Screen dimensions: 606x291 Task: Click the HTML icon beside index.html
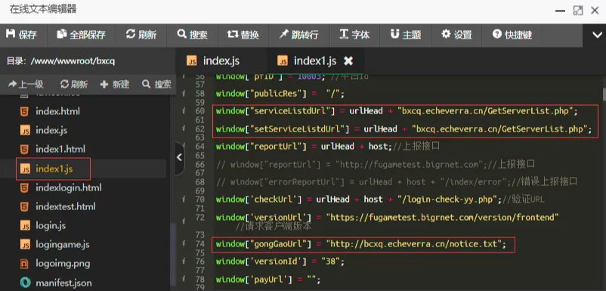point(25,112)
